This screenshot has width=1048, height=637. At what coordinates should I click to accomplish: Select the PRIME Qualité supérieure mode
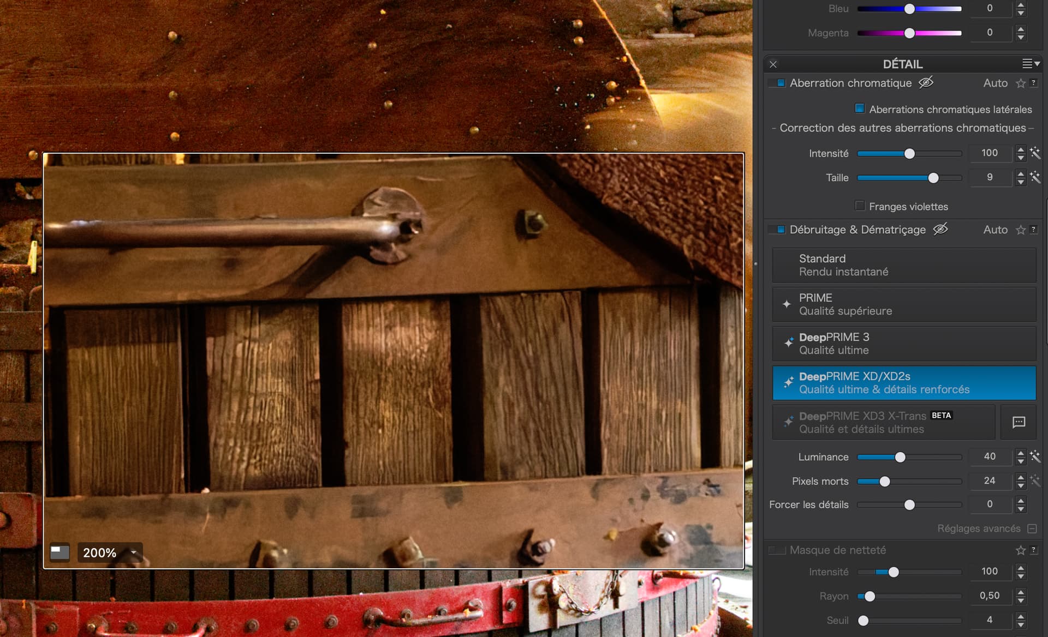click(904, 304)
